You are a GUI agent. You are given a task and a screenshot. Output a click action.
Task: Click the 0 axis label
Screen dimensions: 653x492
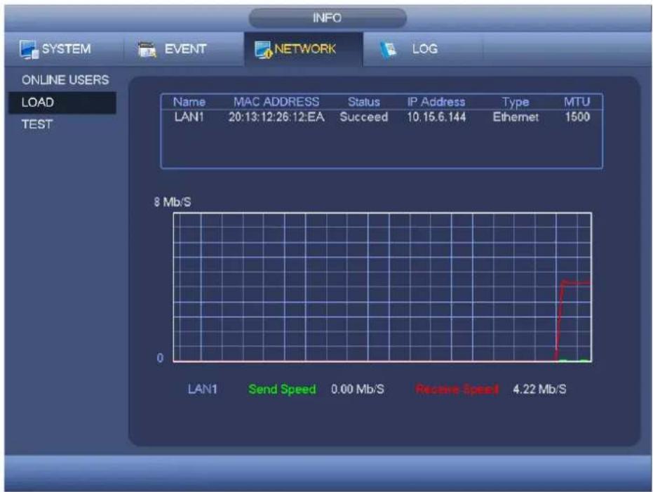[x=160, y=358]
